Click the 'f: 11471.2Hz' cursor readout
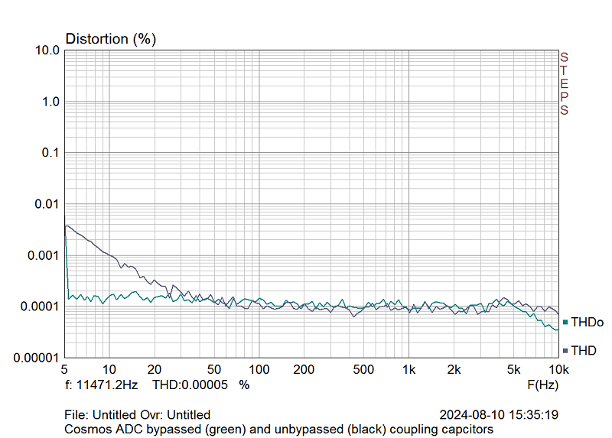The height and width of the screenshot is (438, 612). point(102,385)
